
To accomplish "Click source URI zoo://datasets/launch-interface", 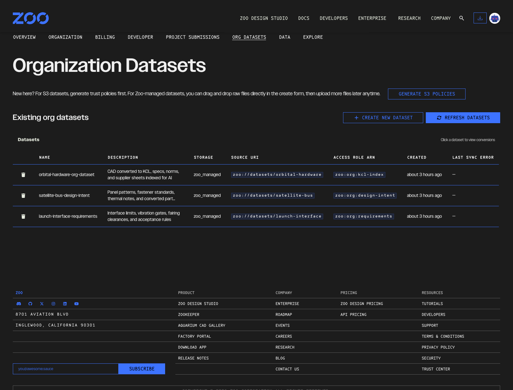I will point(277,216).
